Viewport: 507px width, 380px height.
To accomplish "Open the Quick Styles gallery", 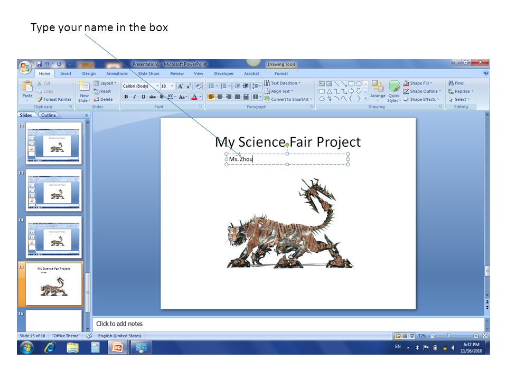I will (x=394, y=91).
